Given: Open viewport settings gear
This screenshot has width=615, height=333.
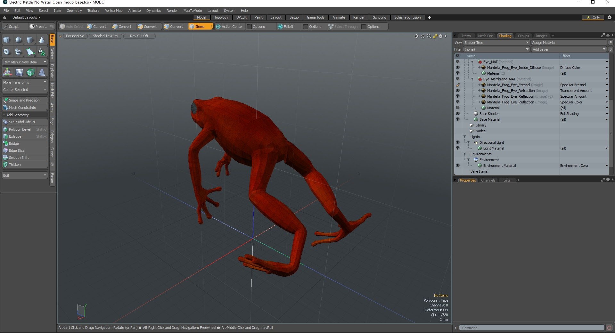Looking at the screenshot, I should coord(440,36).
